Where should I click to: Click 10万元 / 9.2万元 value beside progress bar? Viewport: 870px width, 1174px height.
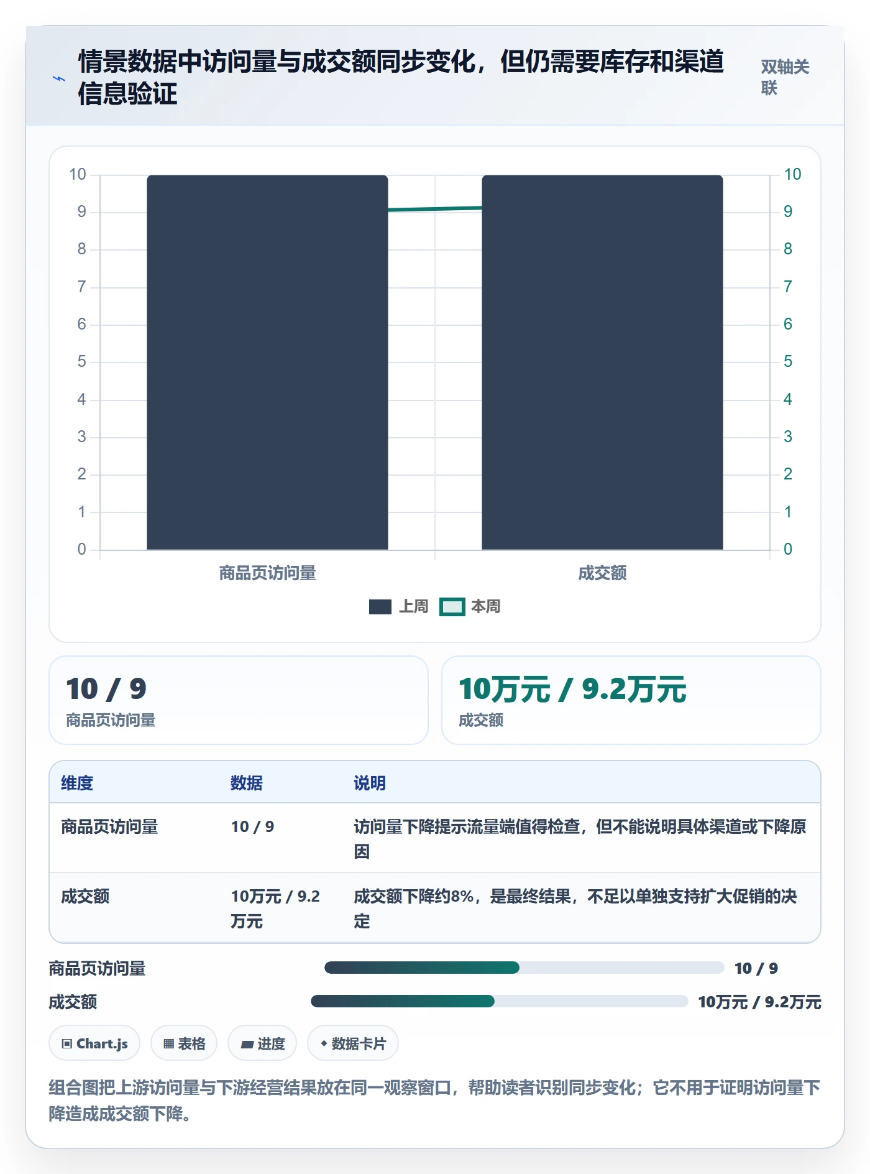point(759,1002)
